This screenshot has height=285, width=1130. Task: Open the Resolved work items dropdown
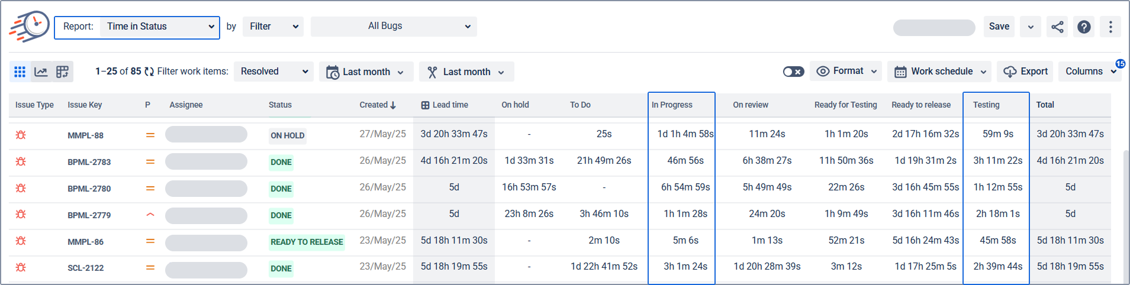point(274,72)
